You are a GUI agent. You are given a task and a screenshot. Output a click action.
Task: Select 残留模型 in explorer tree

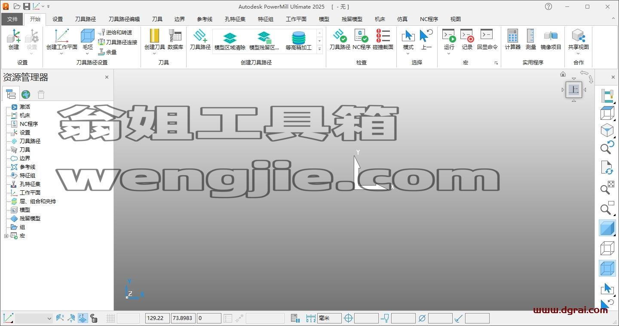tap(30, 219)
